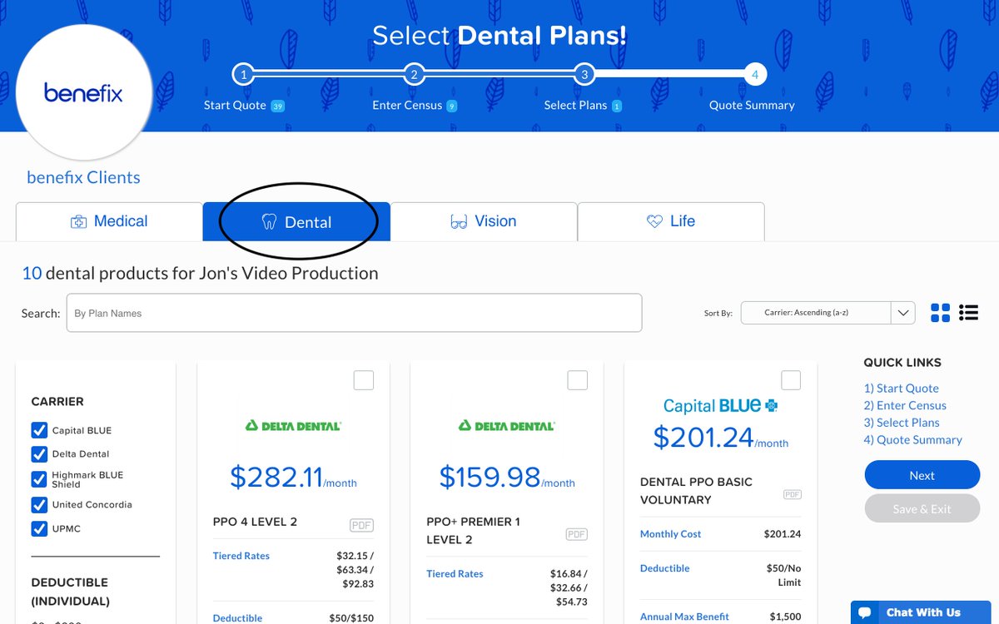Click the benefix Clients link
The width and height of the screenshot is (999, 624).
click(83, 177)
